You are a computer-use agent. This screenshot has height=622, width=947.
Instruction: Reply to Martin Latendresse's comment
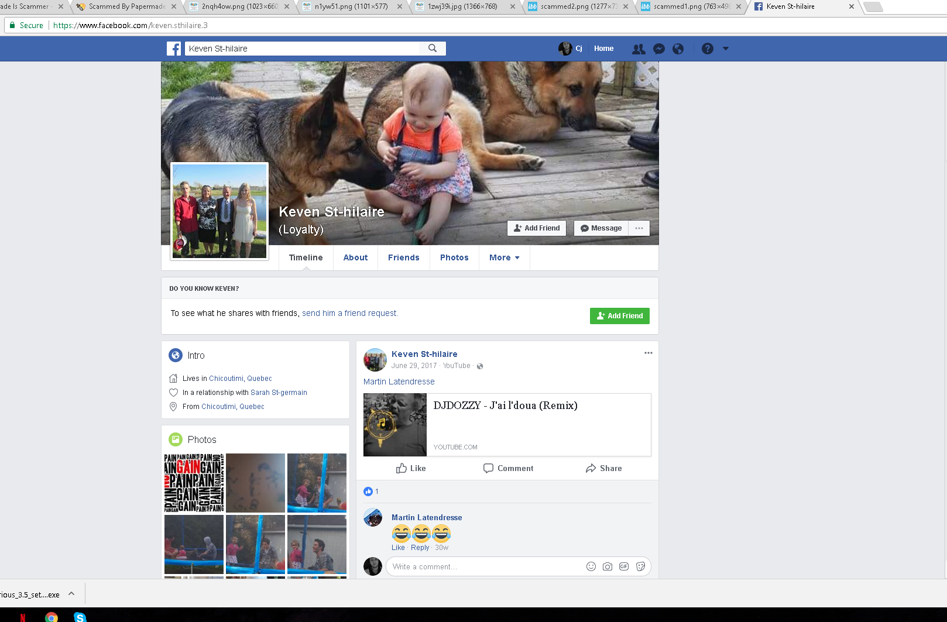coord(420,548)
